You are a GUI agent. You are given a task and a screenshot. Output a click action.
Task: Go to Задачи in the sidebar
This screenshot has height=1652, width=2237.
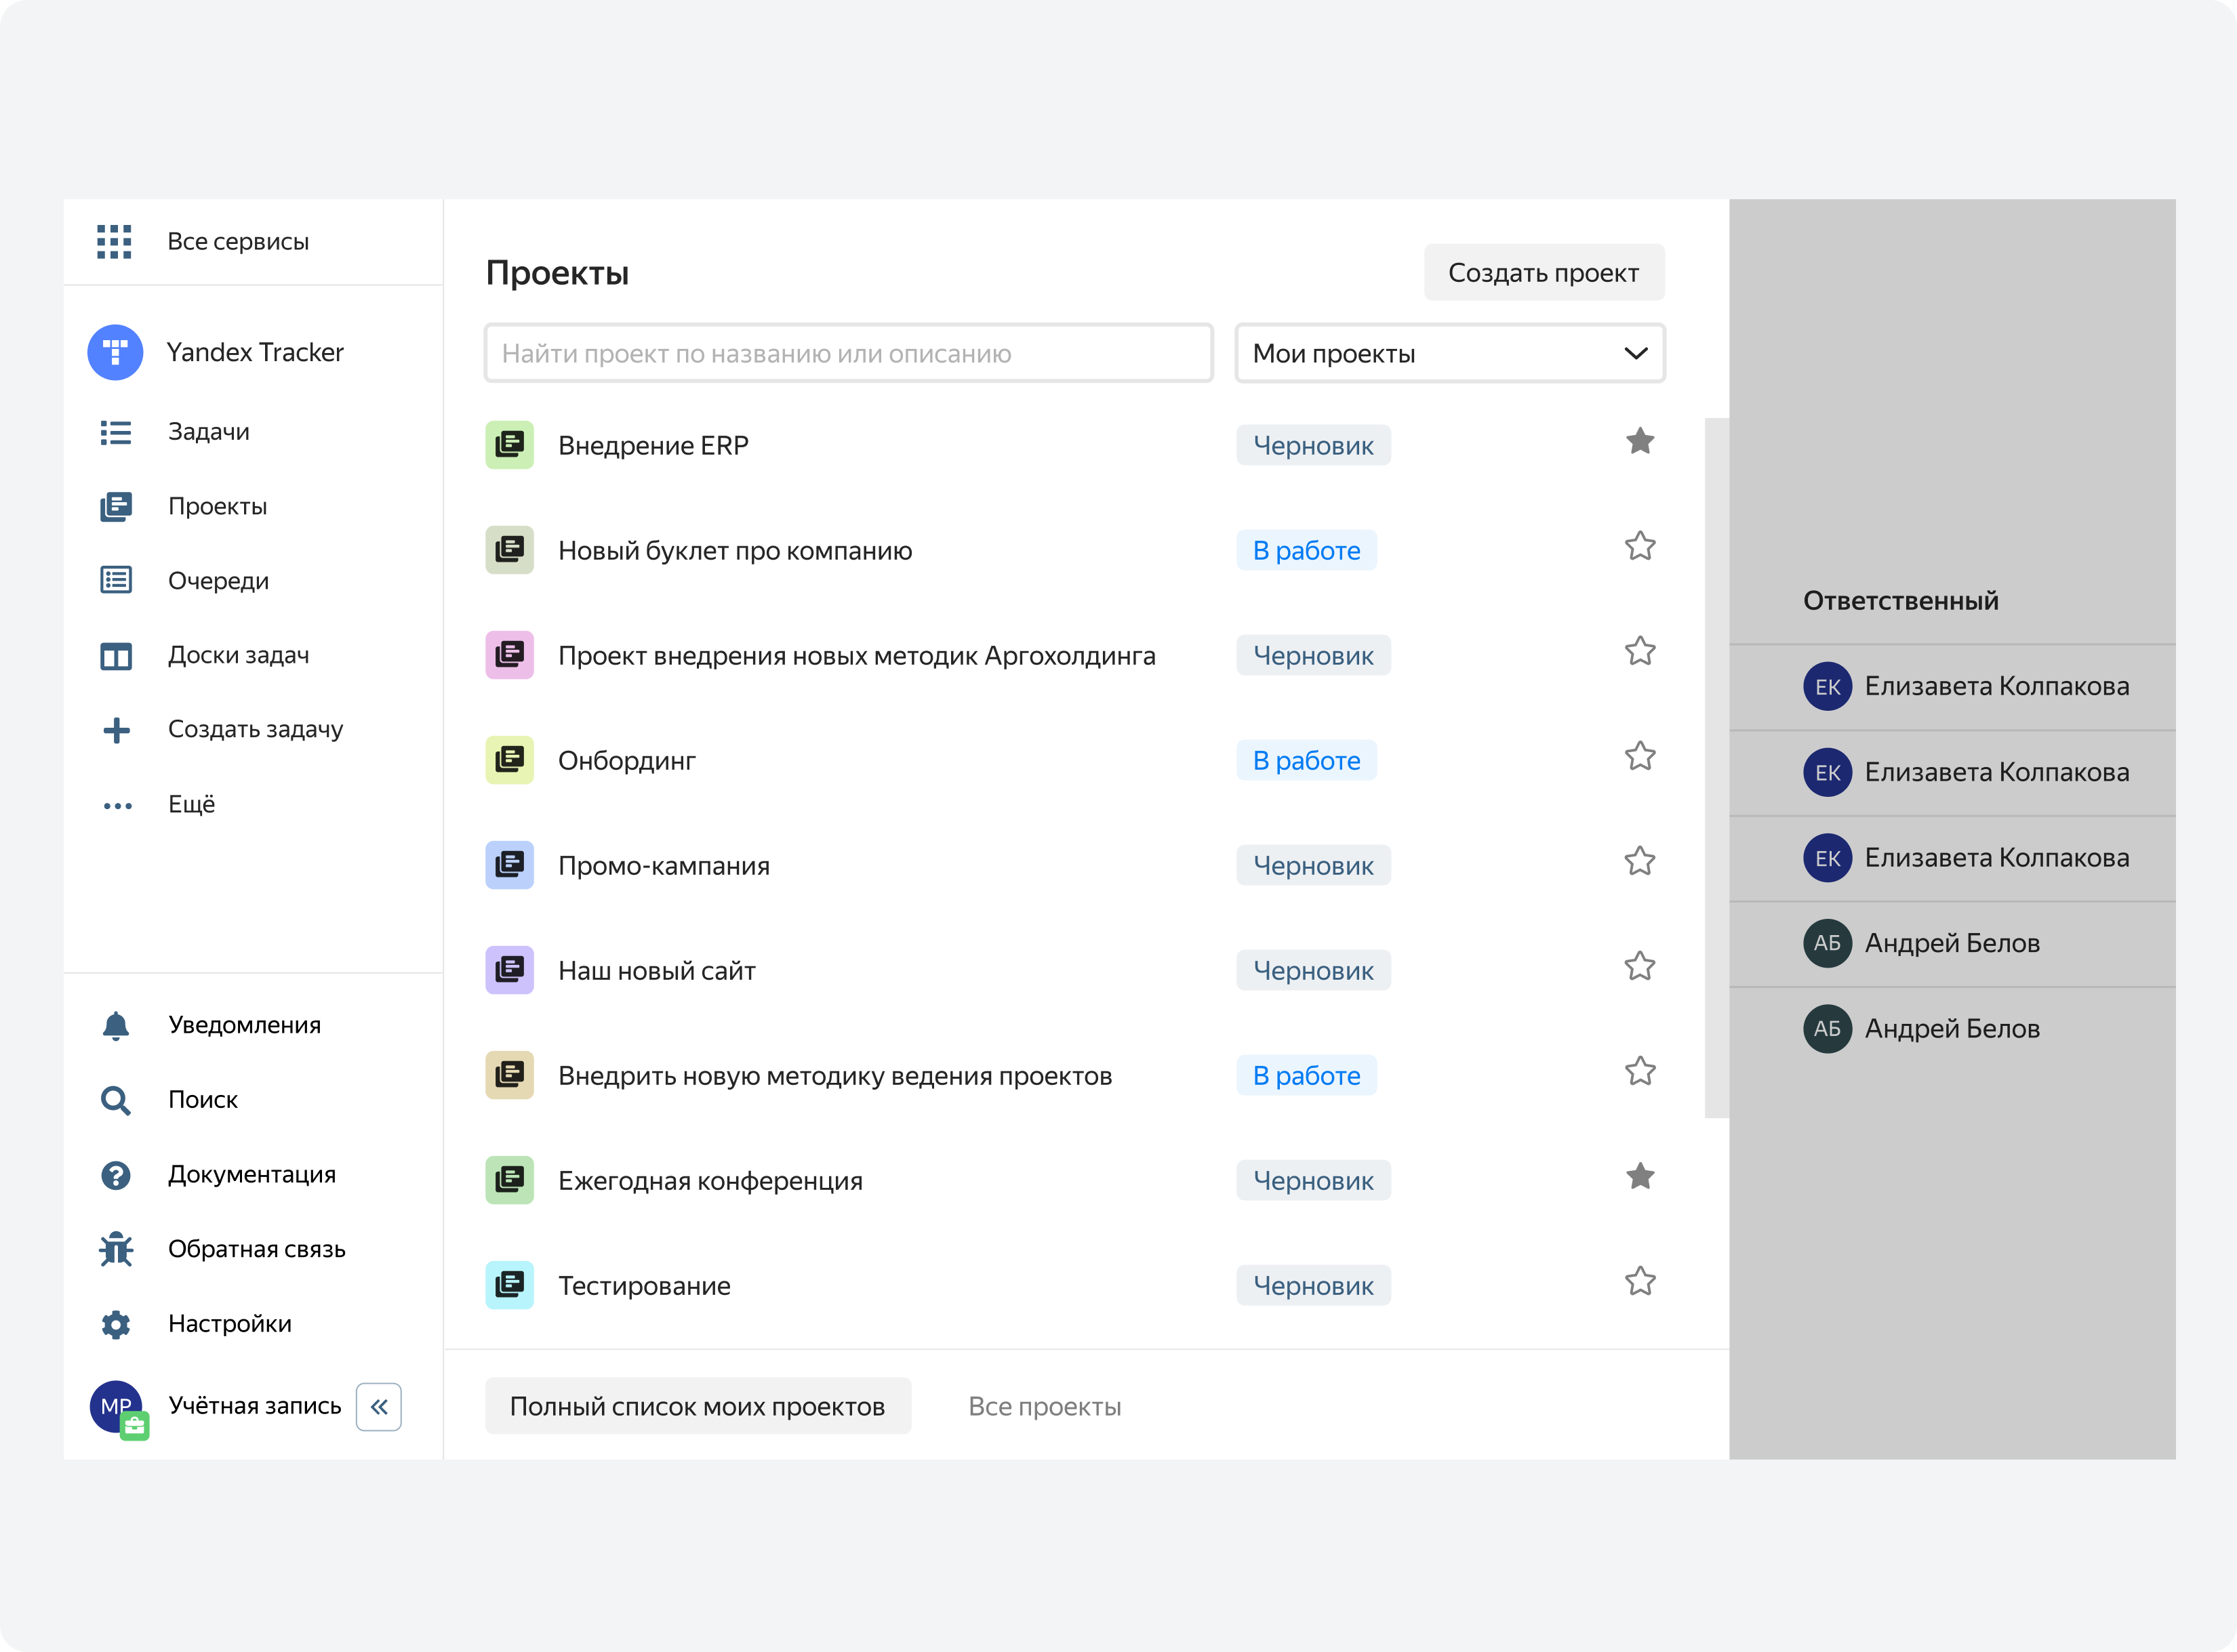[208, 432]
